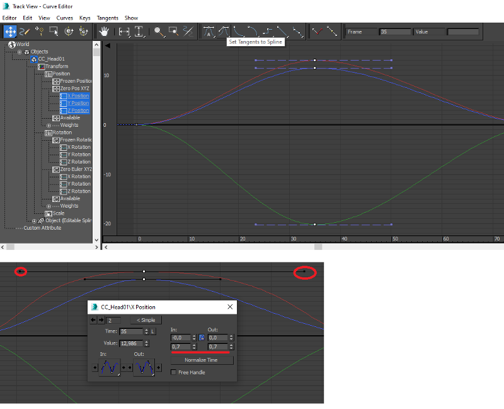
Task: Go to next key arrow in dialog
Action: tap(101, 320)
